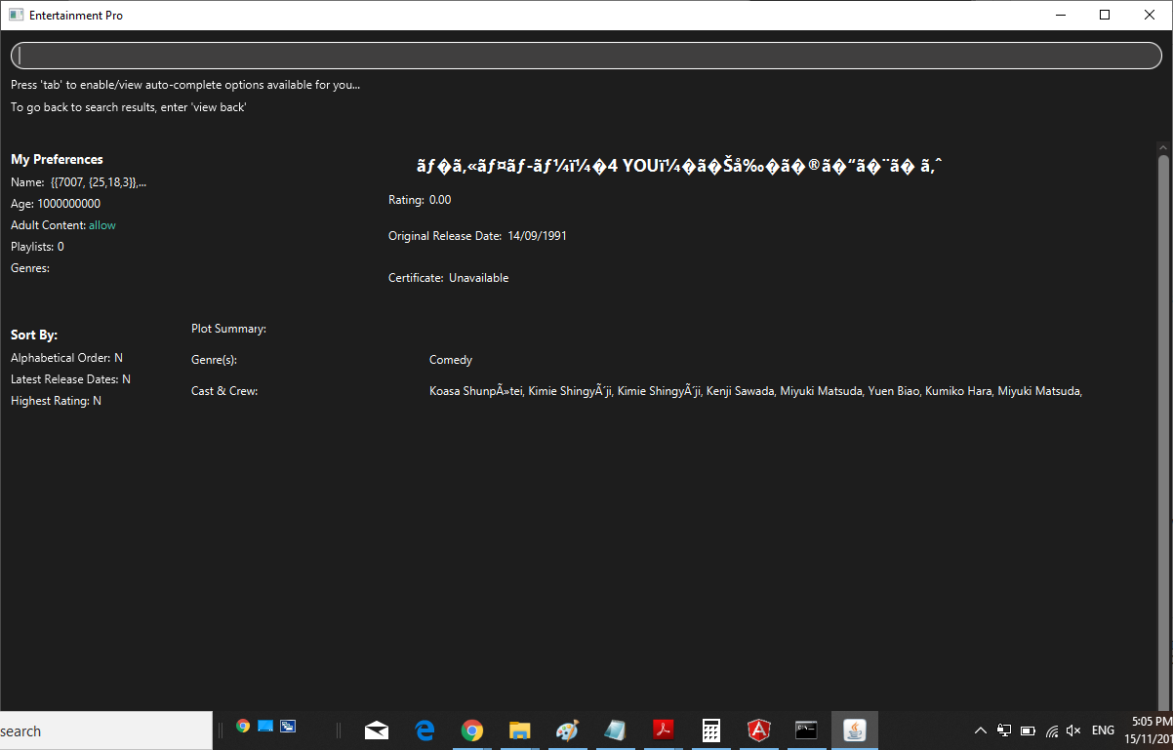1173x750 pixels.
Task: Click the 'Certificate: Unavailable' text
Action: click(449, 278)
